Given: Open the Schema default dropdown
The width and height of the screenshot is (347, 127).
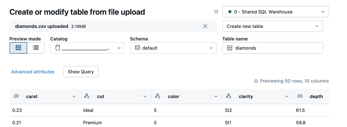Looking at the screenshot, I should (173, 48).
